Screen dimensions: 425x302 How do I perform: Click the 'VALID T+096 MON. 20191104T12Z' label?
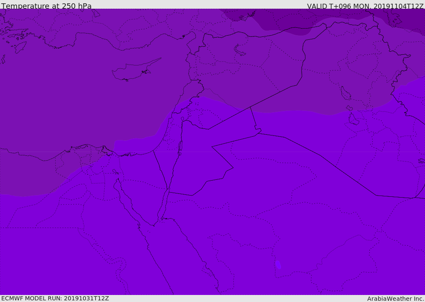coord(365,6)
